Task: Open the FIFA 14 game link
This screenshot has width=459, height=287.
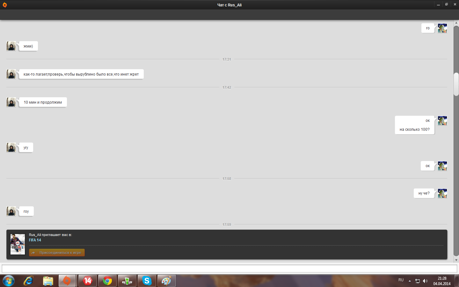Action: pos(35,240)
